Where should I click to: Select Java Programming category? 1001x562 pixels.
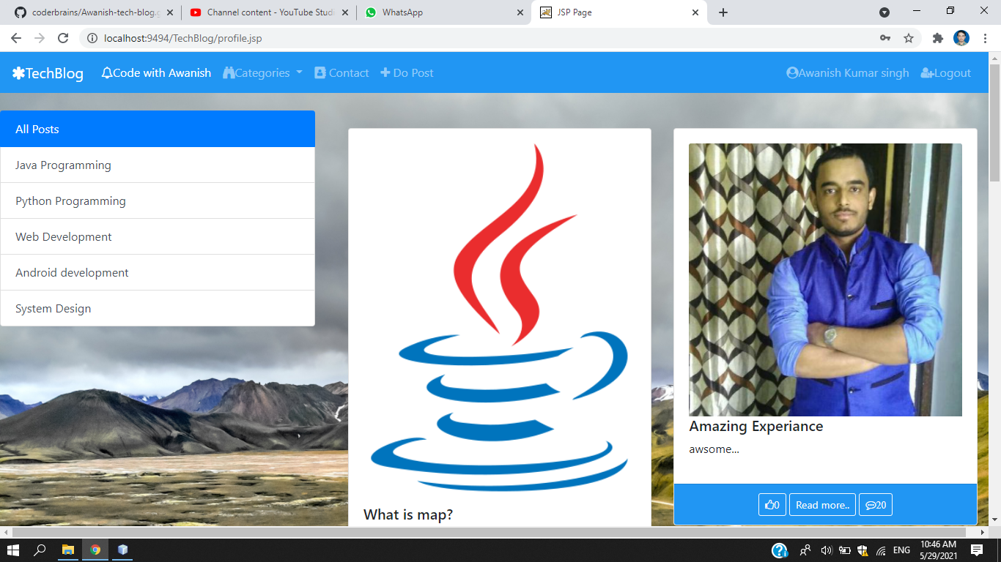click(x=158, y=165)
